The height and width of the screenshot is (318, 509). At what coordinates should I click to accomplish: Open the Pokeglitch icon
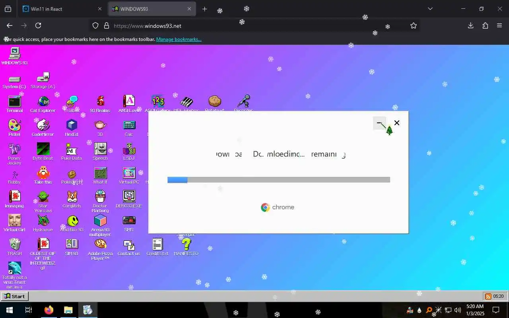coord(72,177)
